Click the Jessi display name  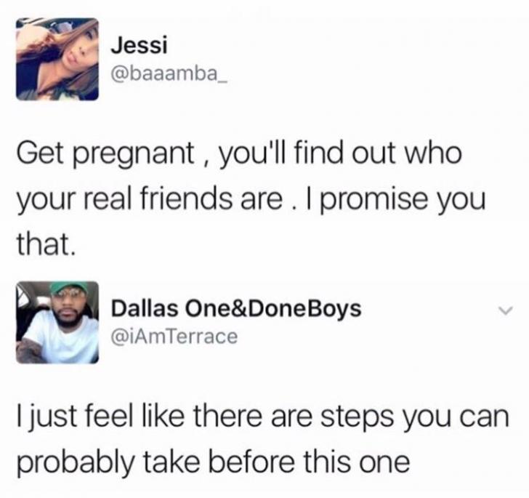point(139,45)
